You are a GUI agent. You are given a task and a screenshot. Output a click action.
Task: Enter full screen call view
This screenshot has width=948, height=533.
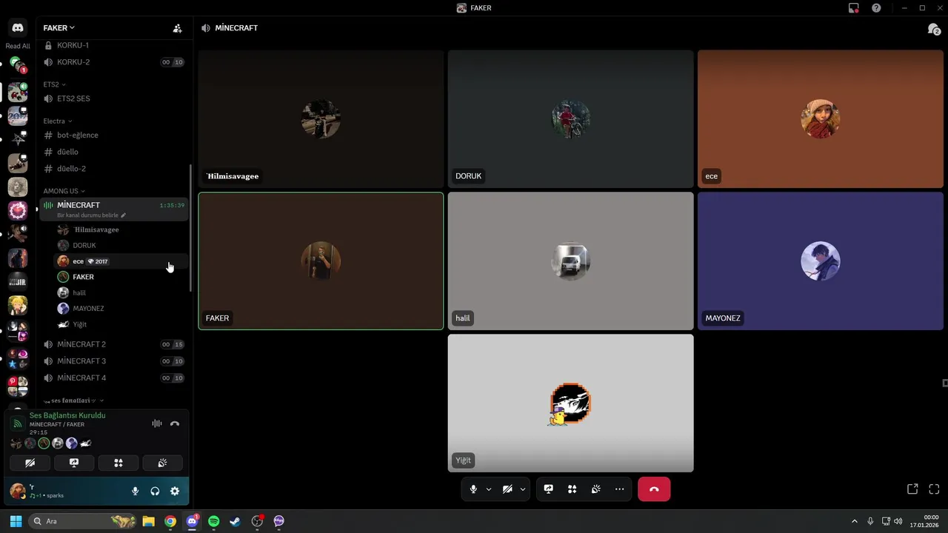[934, 489]
